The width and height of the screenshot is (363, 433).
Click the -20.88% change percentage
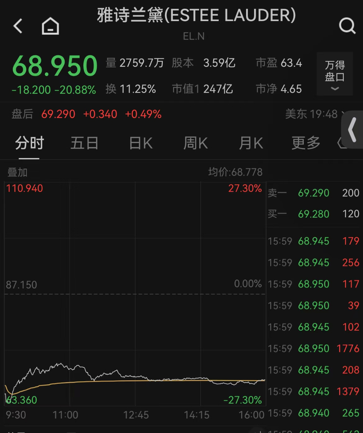tap(75, 90)
